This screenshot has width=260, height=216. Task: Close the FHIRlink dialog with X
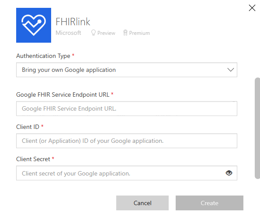(252, 8)
